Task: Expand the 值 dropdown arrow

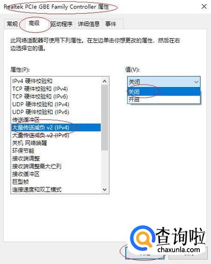Action: pyautogui.click(x=196, y=82)
